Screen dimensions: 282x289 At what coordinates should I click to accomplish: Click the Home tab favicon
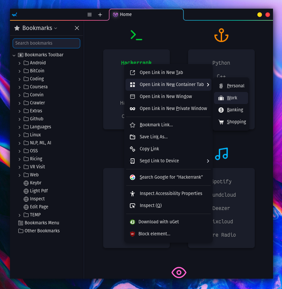(116, 15)
